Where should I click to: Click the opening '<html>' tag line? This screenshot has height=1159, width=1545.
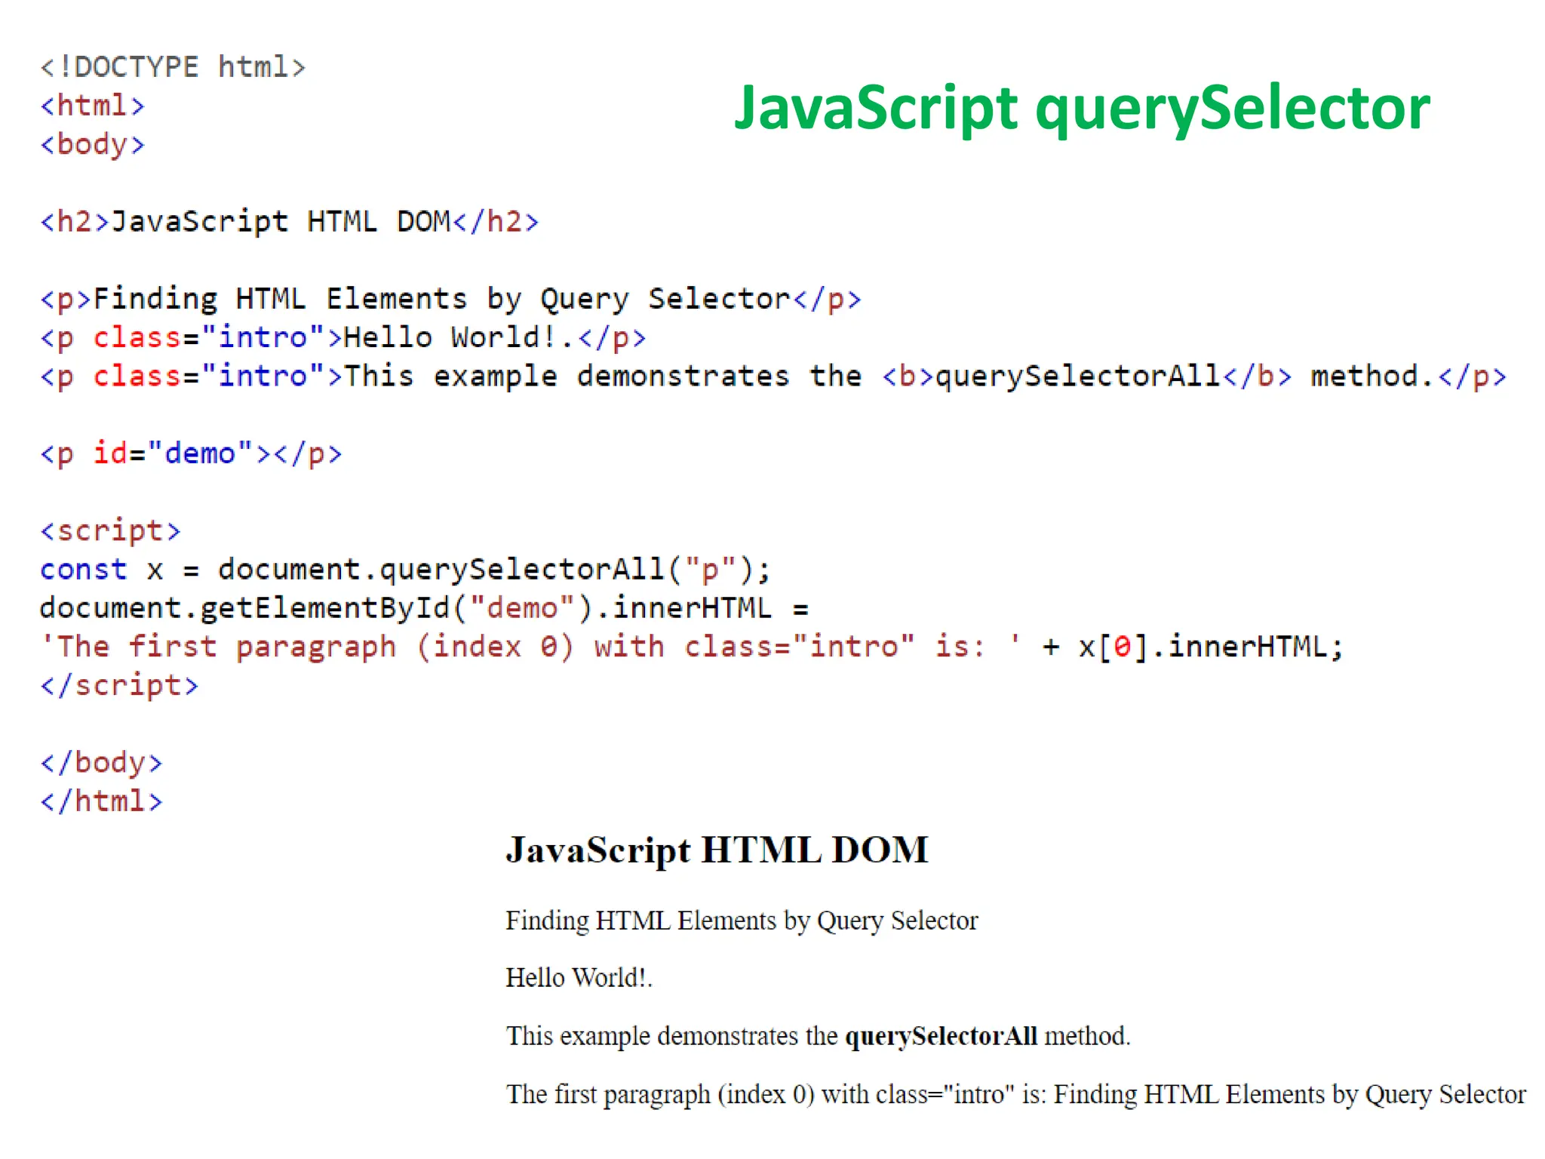pyautogui.click(x=92, y=106)
